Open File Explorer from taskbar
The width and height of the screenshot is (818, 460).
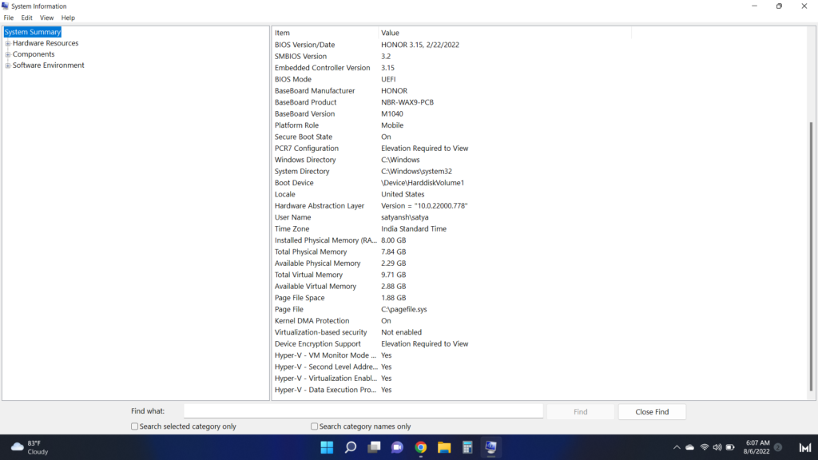click(x=444, y=447)
